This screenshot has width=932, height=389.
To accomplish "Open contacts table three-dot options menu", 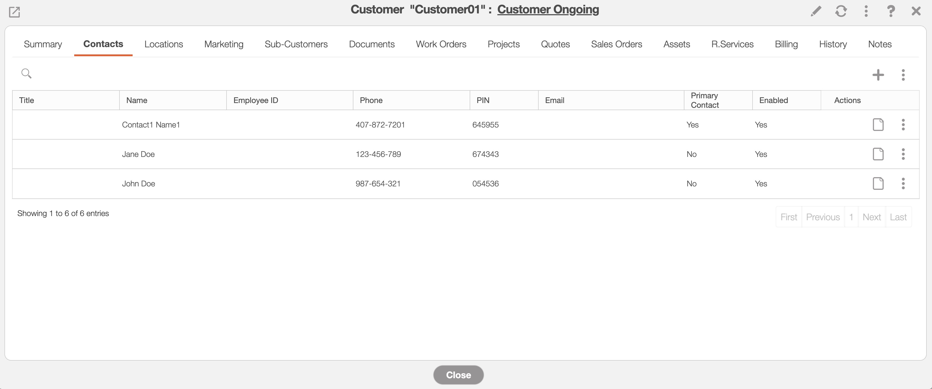I will coord(903,75).
